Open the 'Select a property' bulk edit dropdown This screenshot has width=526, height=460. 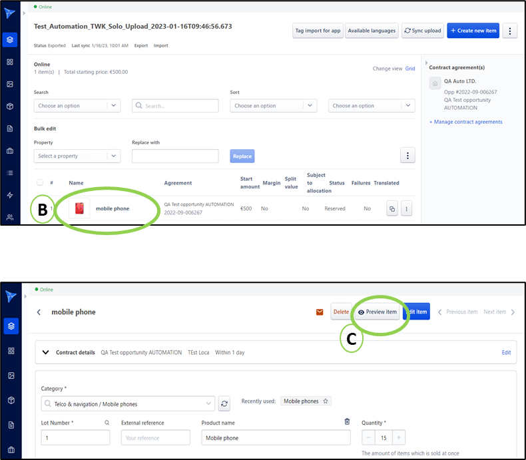[77, 156]
